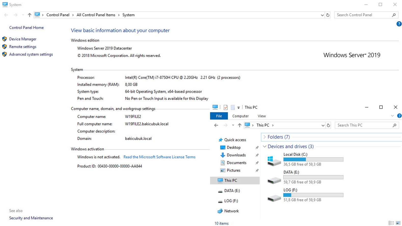Select Control Panel breadcrumb segment
Image resolution: width=402 pixels, height=226 pixels.
coord(58,15)
